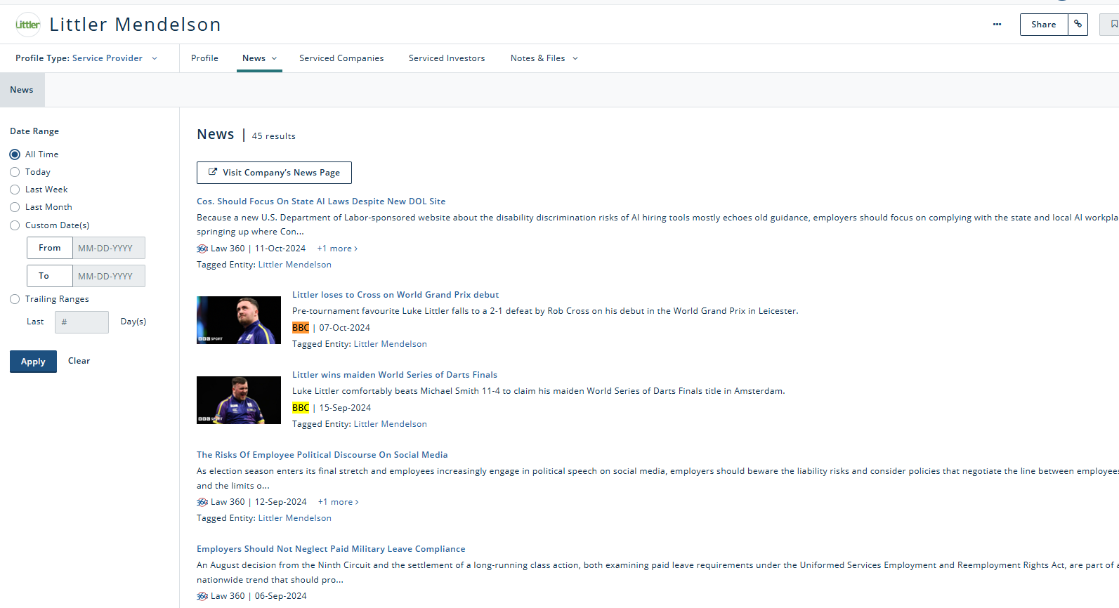Click the bookmark icon at top right
The width and height of the screenshot is (1119, 608).
pyautogui.click(x=1113, y=25)
